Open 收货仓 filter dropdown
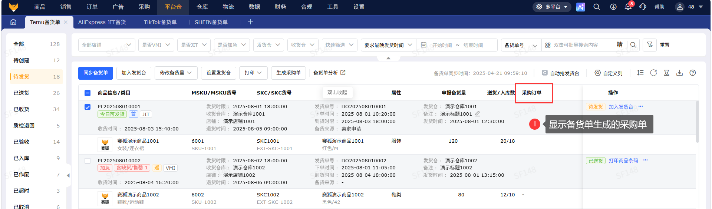This screenshot has height=209, width=712. [x=303, y=45]
